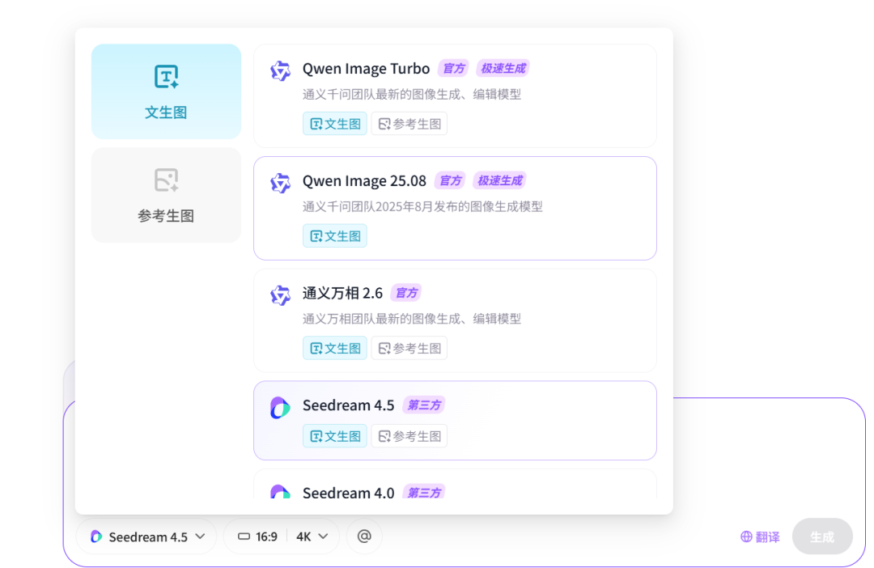Click the 生成 generate button
Image resolution: width=874 pixels, height=568 pixels.
pyautogui.click(x=822, y=536)
